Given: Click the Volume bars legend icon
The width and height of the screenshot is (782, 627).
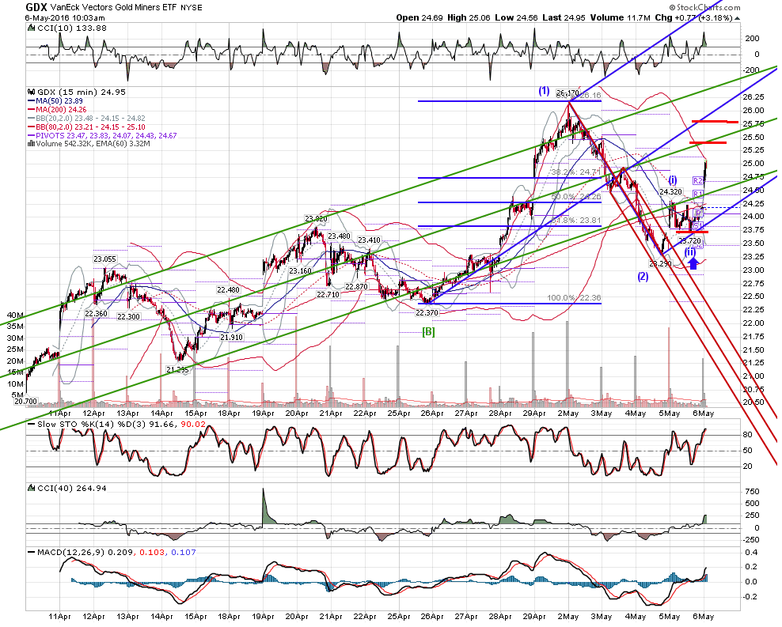Looking at the screenshot, I should click(32, 144).
